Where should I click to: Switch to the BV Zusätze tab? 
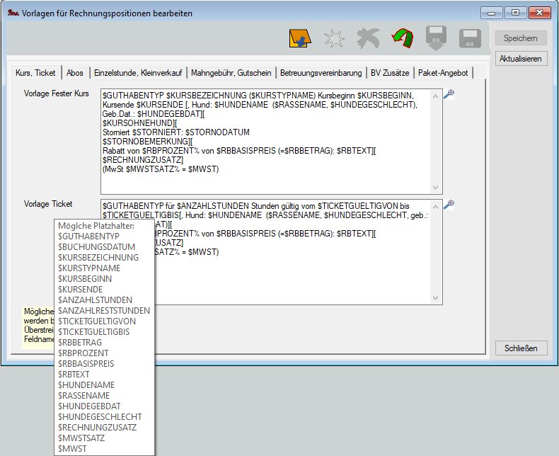pos(390,73)
